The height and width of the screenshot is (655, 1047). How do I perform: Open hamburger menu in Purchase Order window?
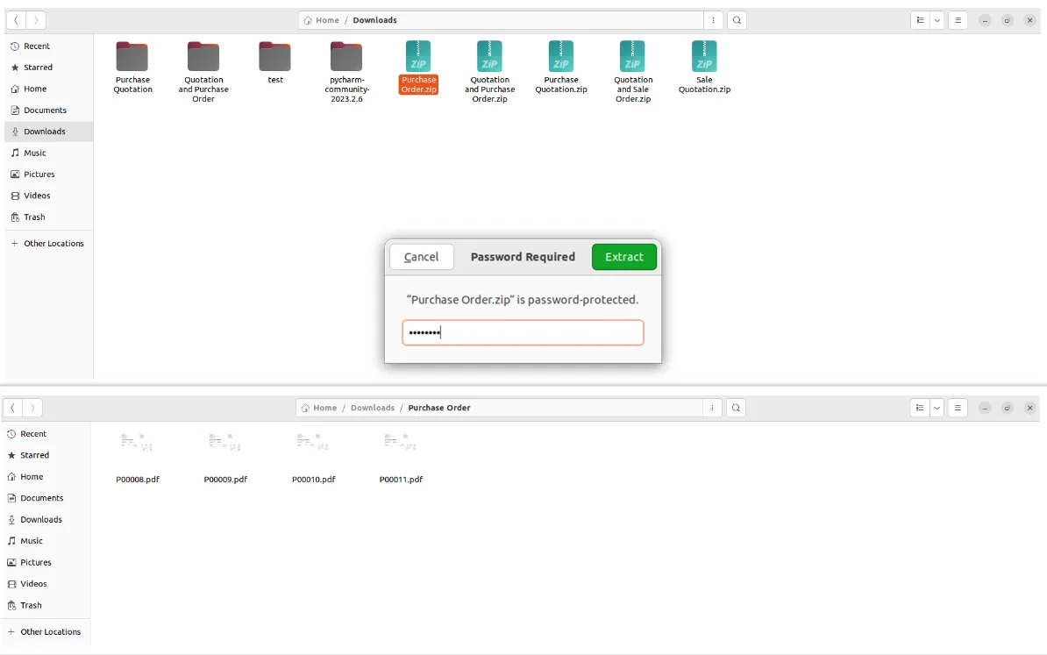point(958,408)
